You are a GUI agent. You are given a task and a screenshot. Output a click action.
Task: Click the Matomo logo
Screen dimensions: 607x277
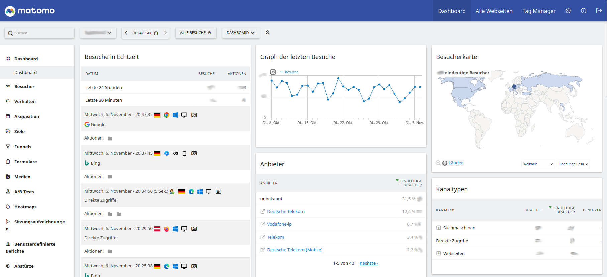tap(30, 11)
